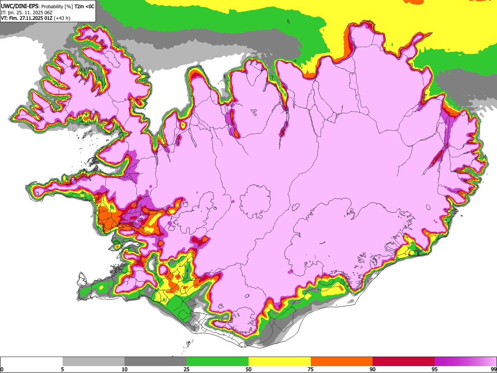Click the legend value '50'
The height and width of the screenshot is (373, 497).
point(248,370)
